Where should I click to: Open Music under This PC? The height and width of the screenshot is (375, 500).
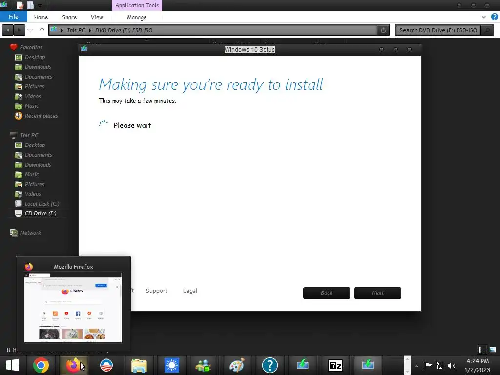(x=27, y=174)
